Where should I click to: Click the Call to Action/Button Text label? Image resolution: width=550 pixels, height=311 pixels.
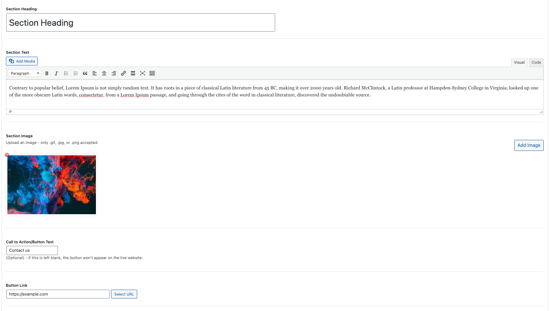coord(30,242)
